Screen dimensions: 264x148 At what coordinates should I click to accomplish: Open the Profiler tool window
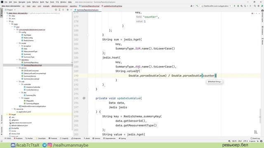click(x=29, y=139)
